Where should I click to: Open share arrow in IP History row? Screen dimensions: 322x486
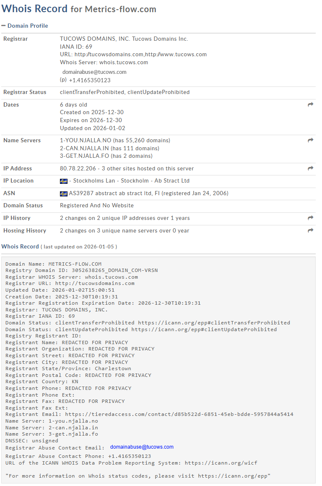(311, 218)
